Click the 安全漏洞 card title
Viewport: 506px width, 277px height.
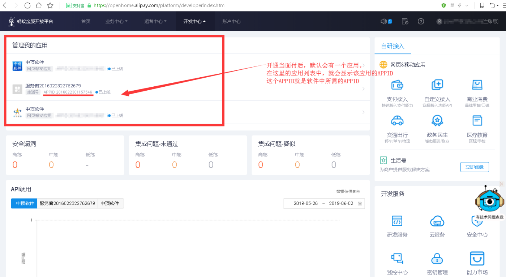point(24,144)
